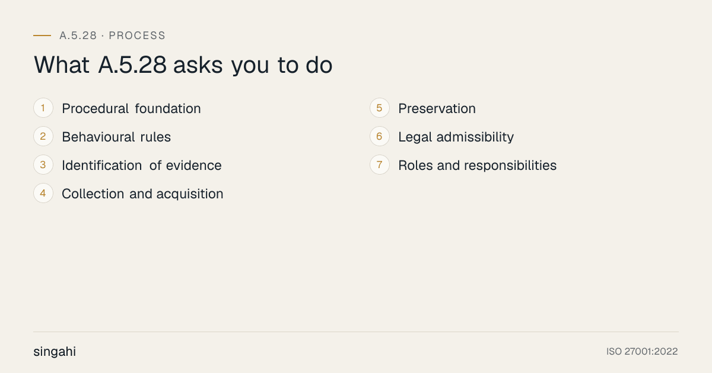Click the number 6 circle badge
The height and width of the screenshot is (373, 712).
click(x=380, y=137)
